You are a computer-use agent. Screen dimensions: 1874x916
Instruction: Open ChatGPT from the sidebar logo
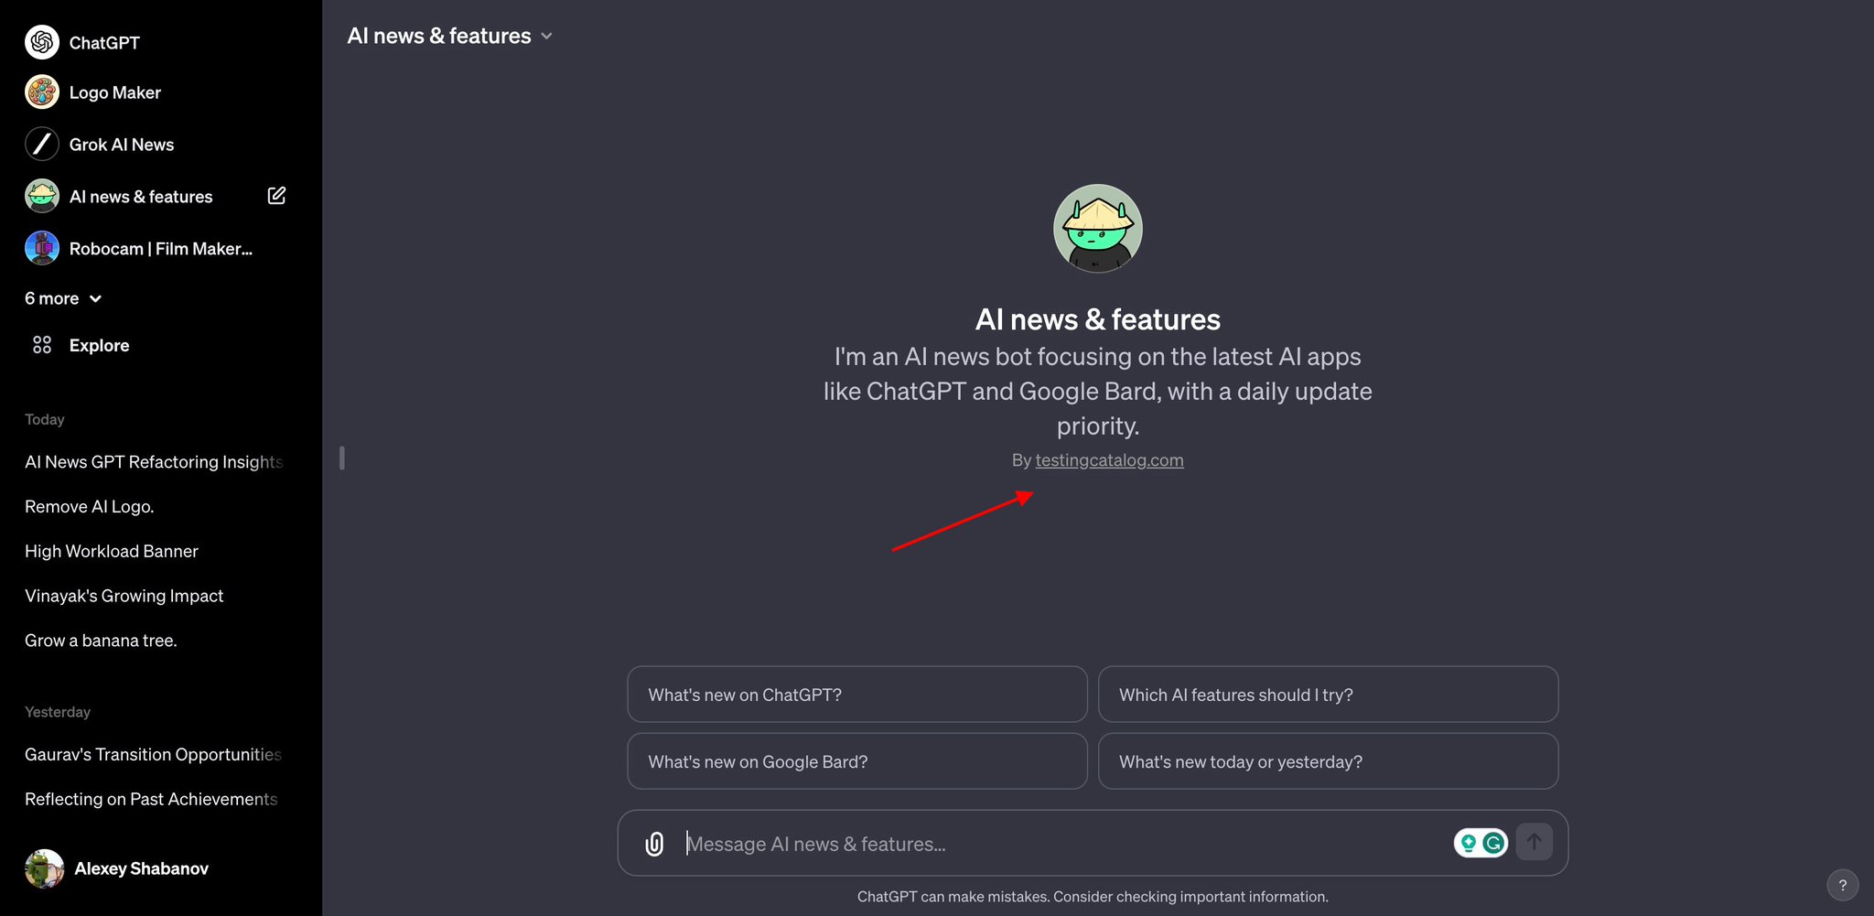tap(42, 42)
